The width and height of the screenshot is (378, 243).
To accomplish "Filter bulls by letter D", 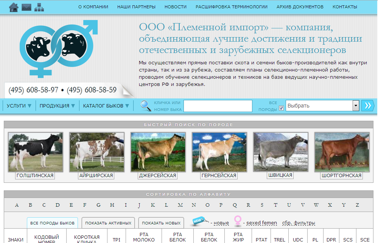I will coord(58,205).
